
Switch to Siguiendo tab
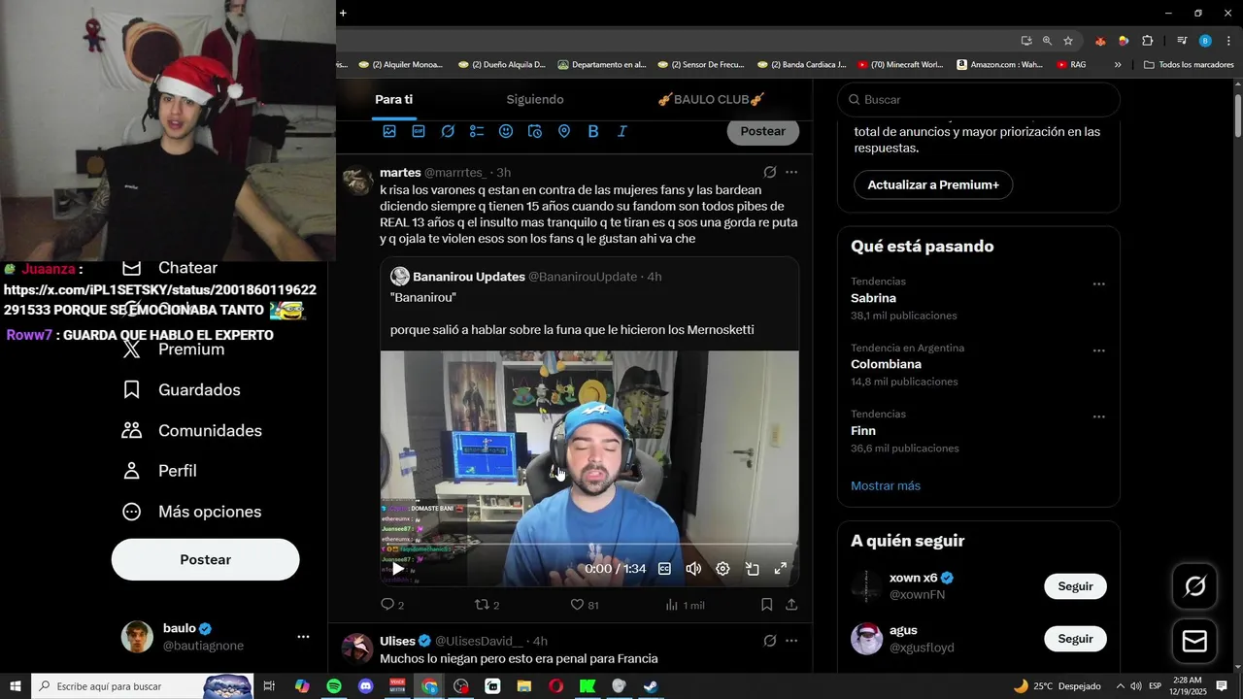pyautogui.click(x=535, y=99)
